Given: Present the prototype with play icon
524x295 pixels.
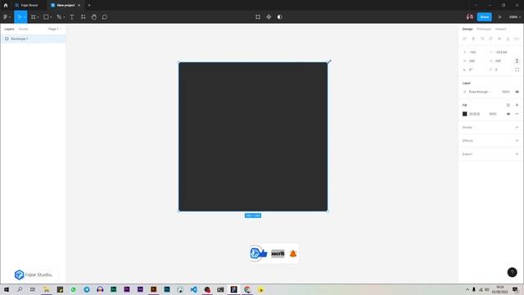Looking at the screenshot, I should pyautogui.click(x=500, y=16).
